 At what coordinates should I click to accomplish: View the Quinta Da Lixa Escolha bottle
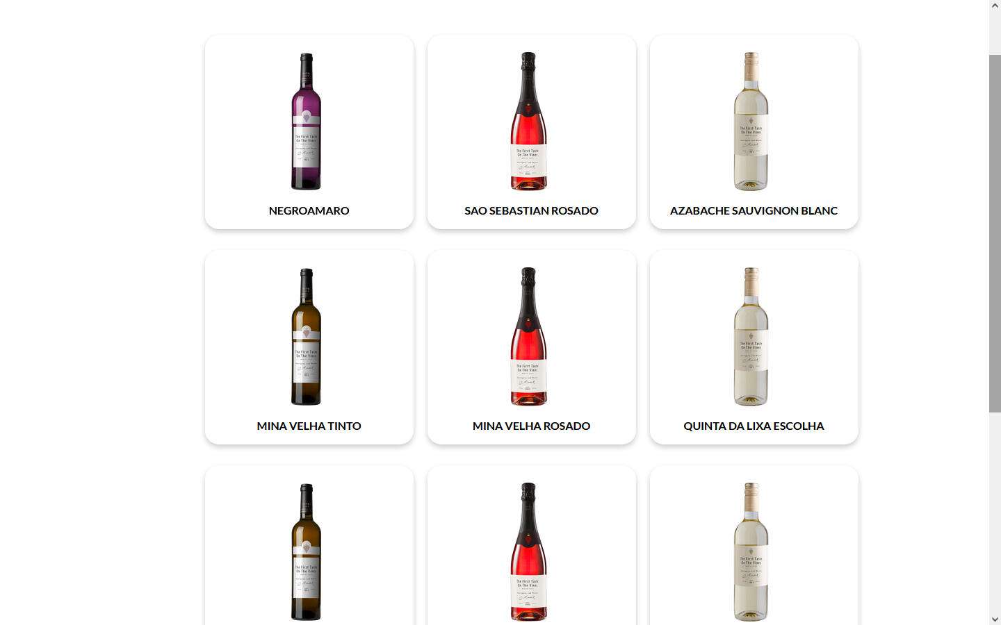point(751,337)
